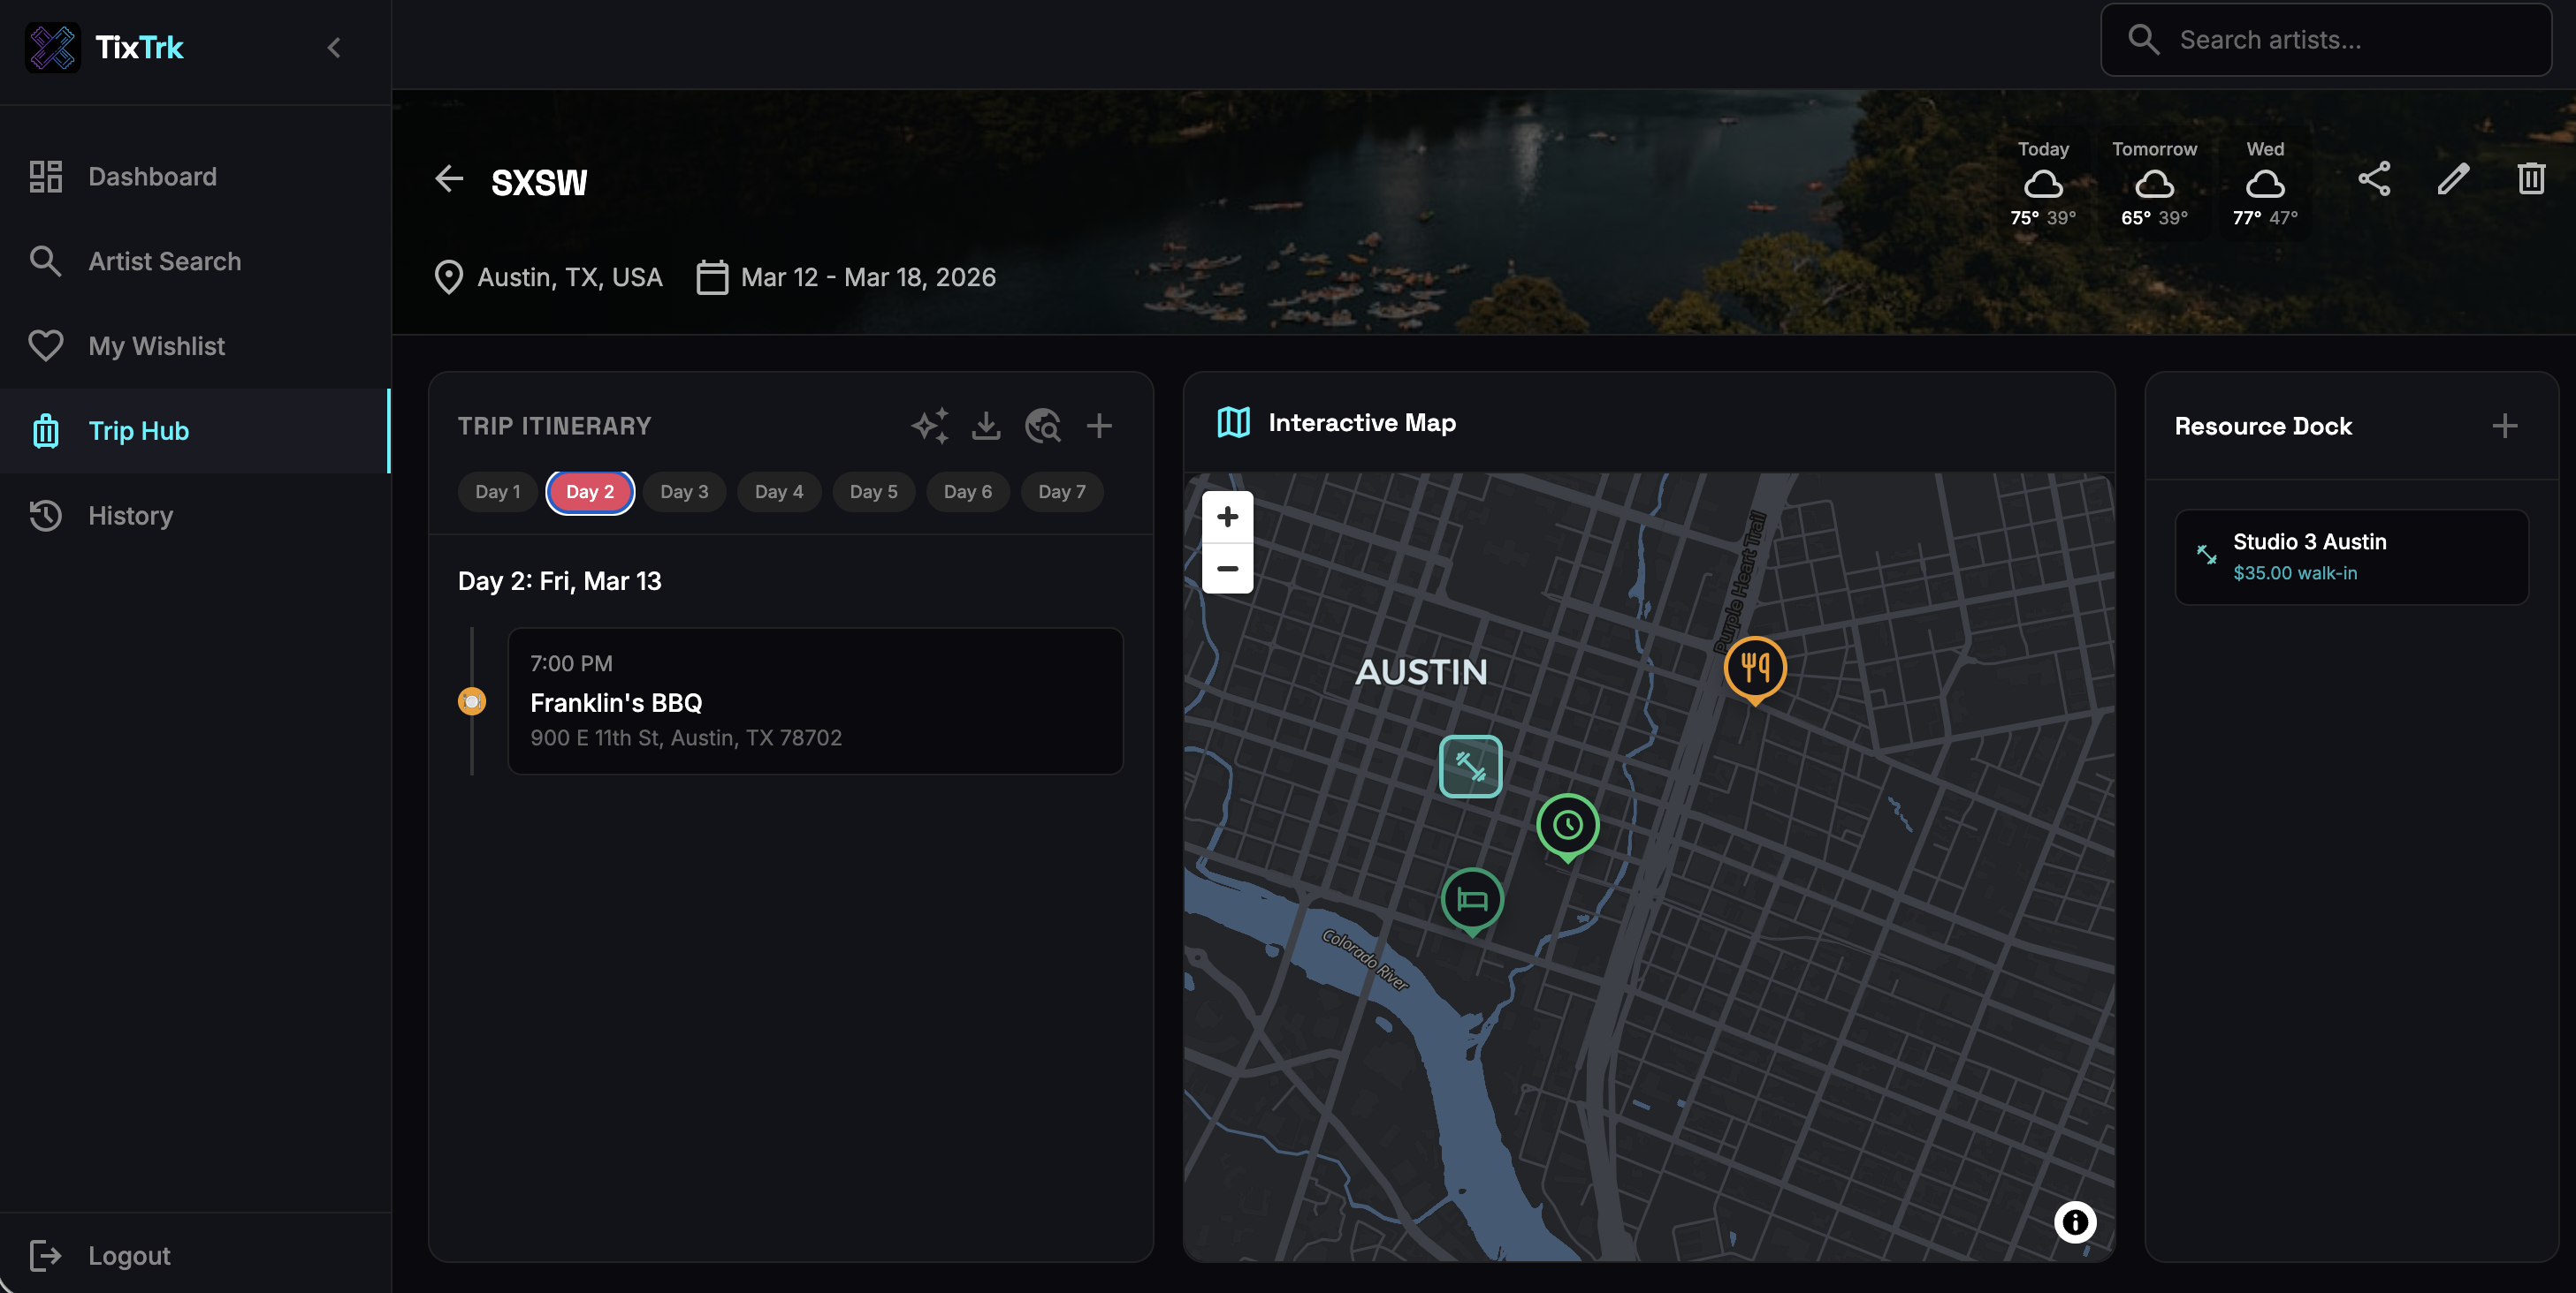Zoom out on the map
2576x1293 pixels.
[x=1227, y=569]
